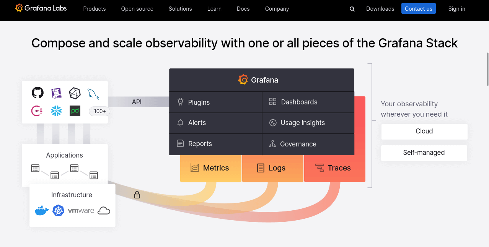Image resolution: width=489 pixels, height=247 pixels.
Task: Choose the Cloud deployment option
Action: [424, 131]
